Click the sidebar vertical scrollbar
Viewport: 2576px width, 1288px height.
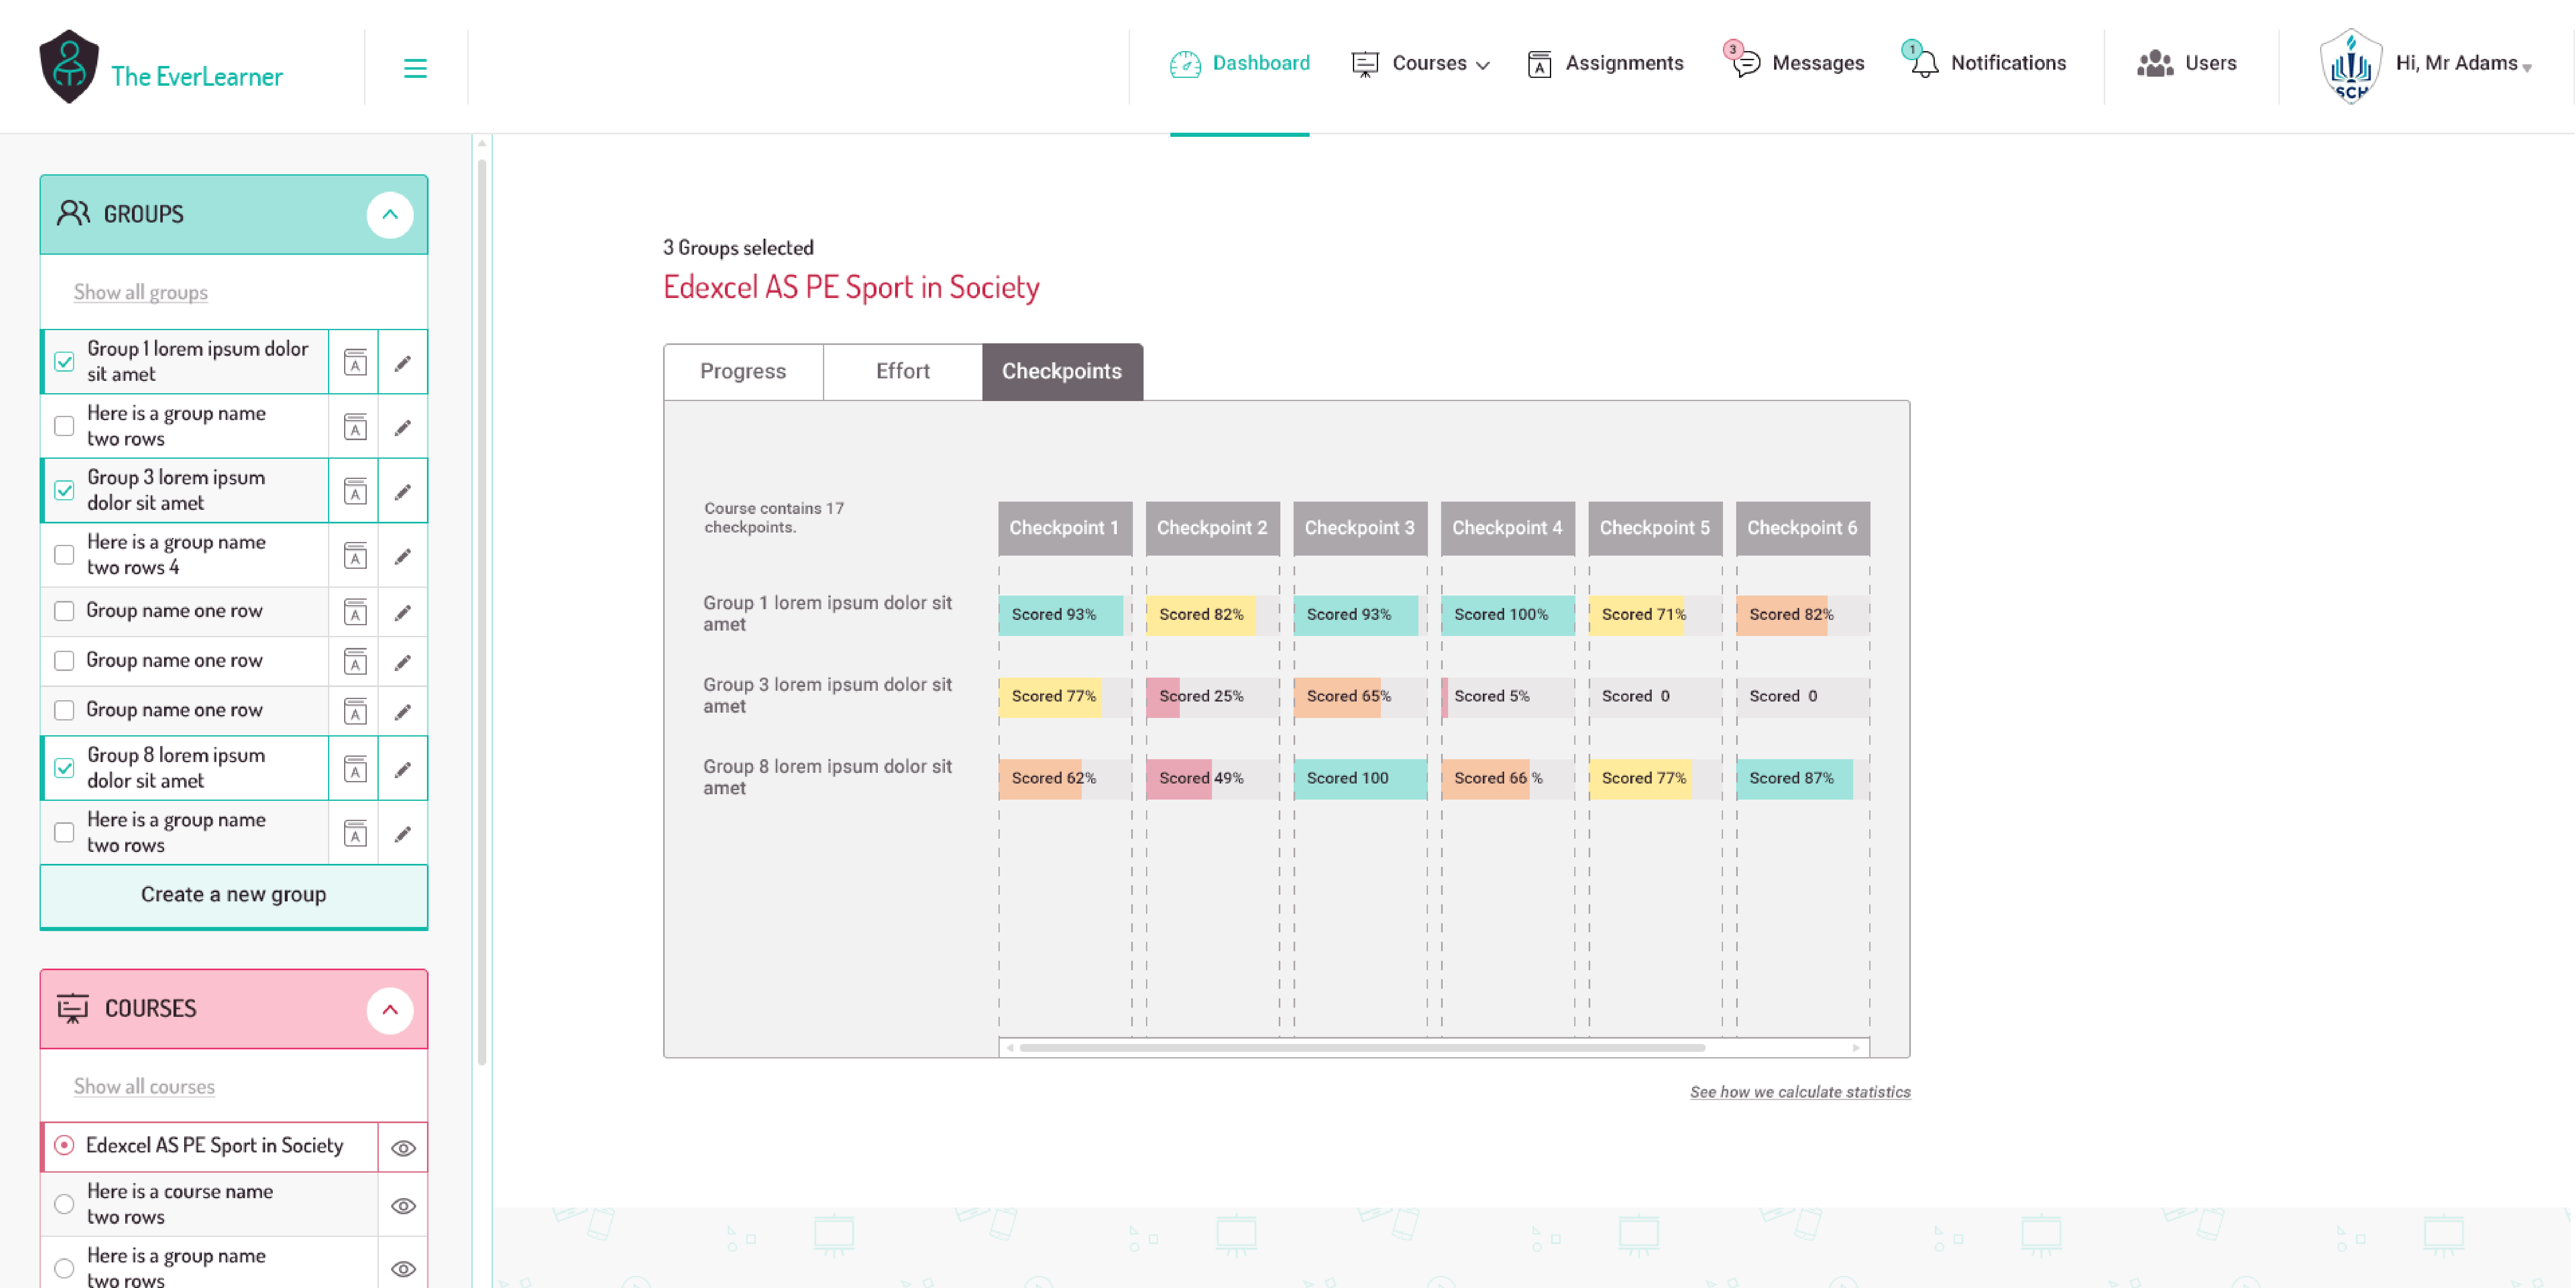[x=482, y=612]
